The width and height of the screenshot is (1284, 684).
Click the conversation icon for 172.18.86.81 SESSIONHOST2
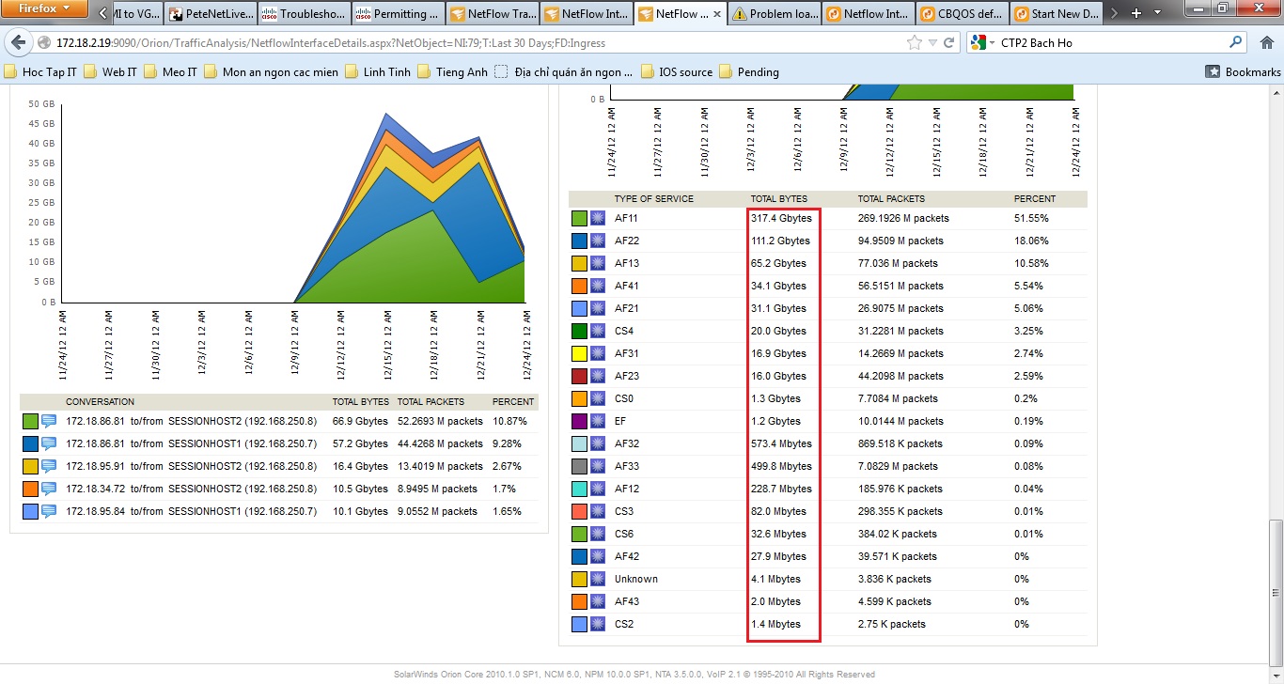[x=49, y=421]
